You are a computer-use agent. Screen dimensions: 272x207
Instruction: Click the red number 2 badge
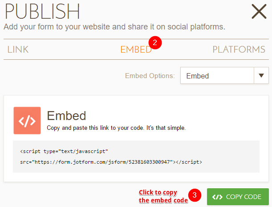(x=155, y=43)
